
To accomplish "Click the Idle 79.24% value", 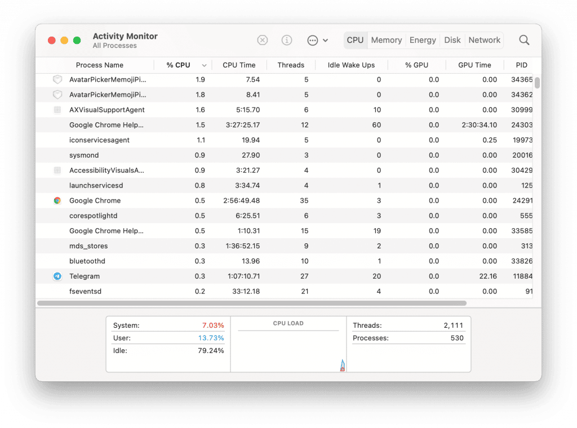I will pos(211,350).
